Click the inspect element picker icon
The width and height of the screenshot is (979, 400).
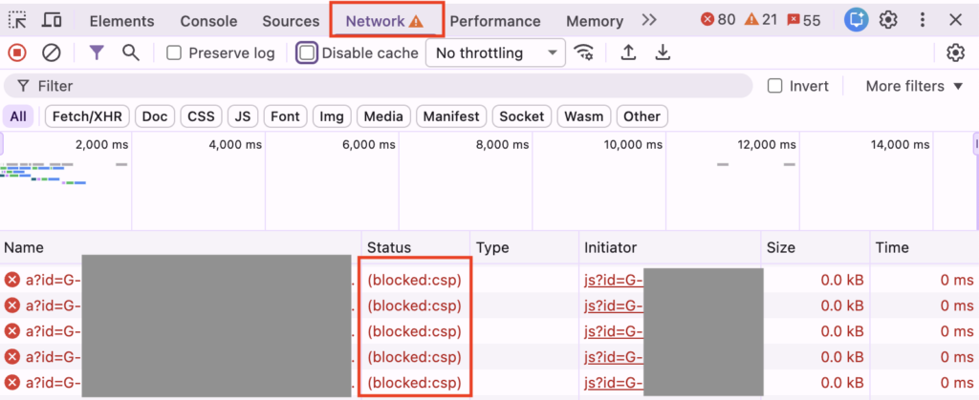[x=17, y=20]
